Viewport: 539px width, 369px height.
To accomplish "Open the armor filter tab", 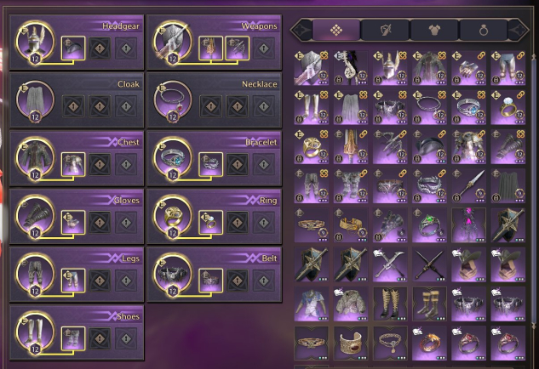I will (434, 31).
